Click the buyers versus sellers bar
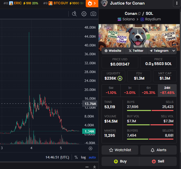The image size is (181, 169). pyautogui.click(x=150, y=139)
